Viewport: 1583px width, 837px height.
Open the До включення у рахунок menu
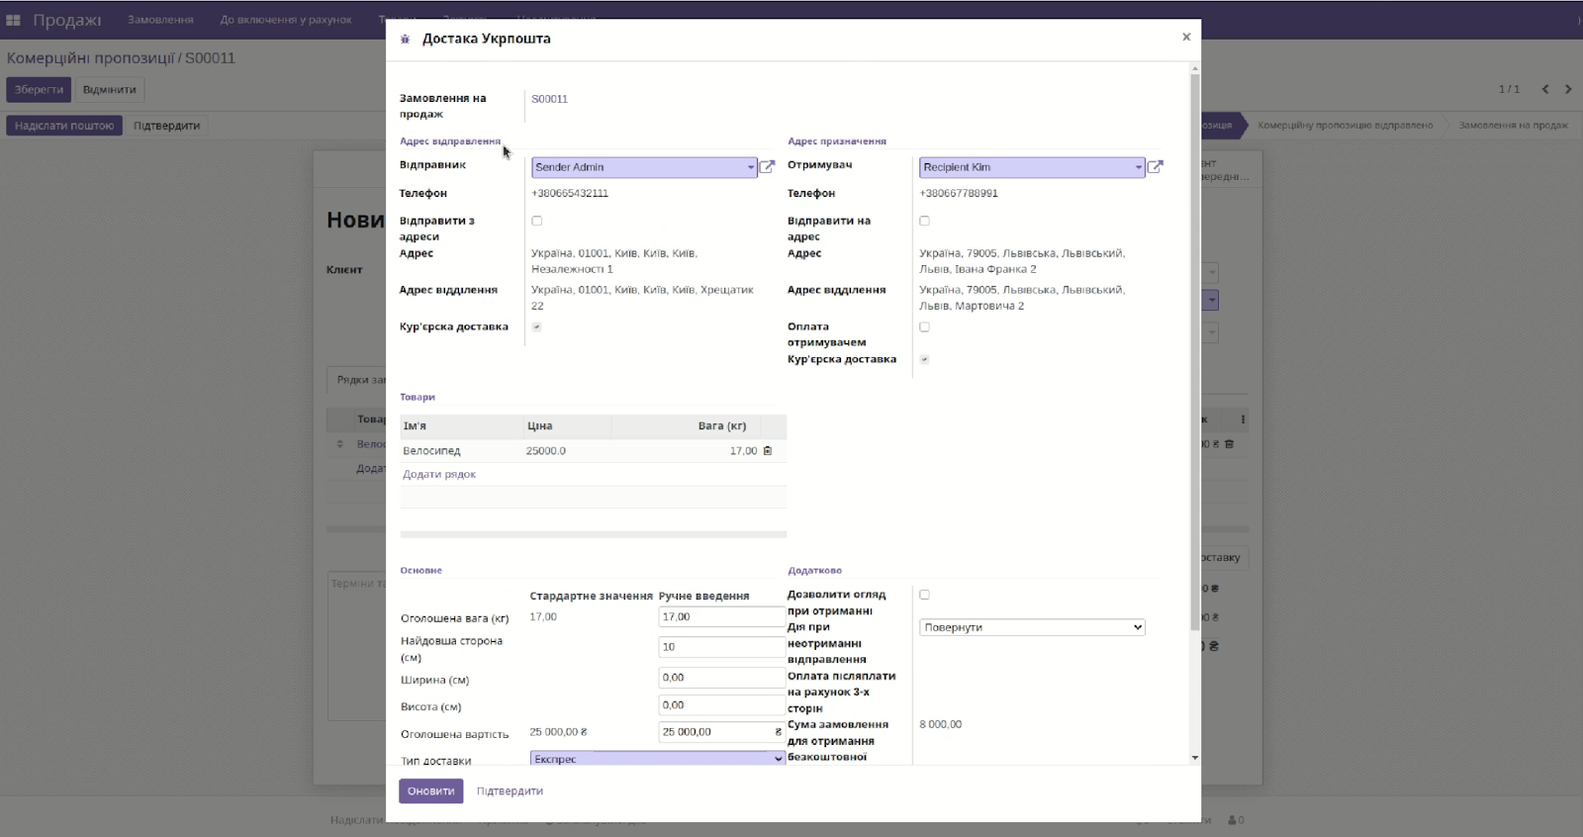[x=286, y=20]
